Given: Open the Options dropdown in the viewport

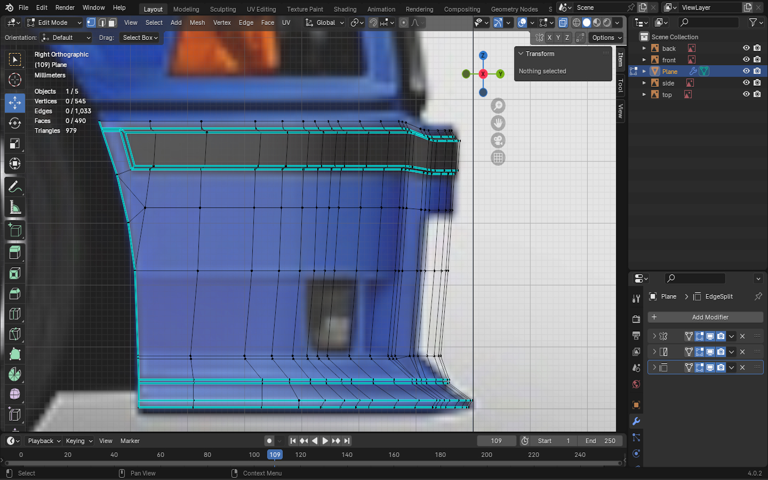Looking at the screenshot, I should (606, 37).
